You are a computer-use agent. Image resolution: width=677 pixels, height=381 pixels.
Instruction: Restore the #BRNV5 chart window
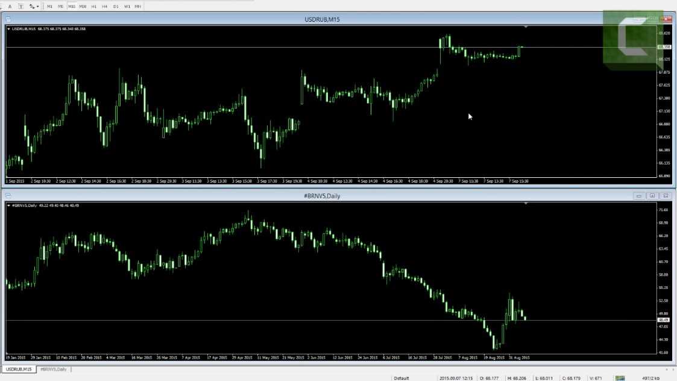pos(652,196)
